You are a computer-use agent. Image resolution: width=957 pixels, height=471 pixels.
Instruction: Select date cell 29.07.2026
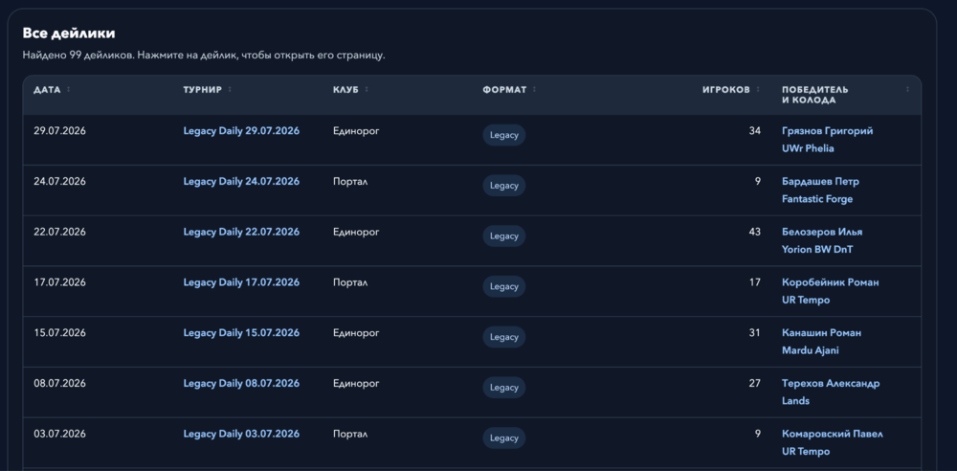tap(59, 131)
